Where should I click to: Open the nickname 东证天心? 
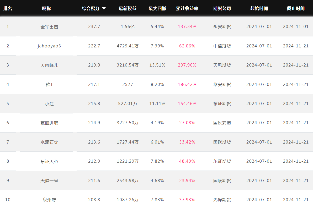(49, 161)
